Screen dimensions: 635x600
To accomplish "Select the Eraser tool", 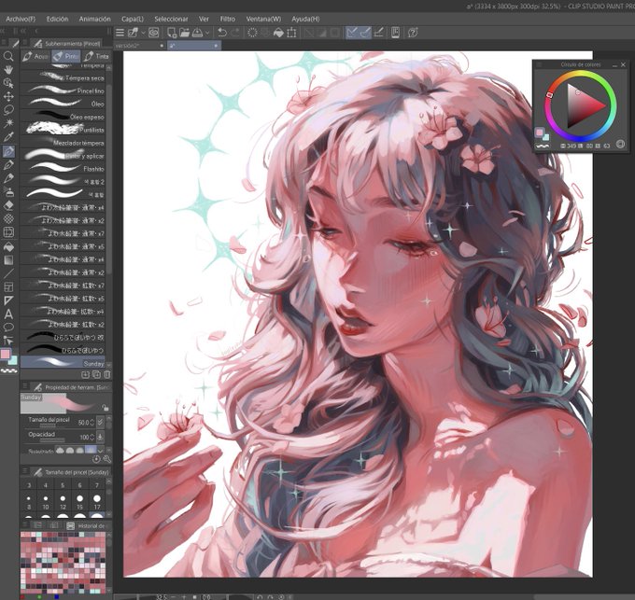I will tap(8, 205).
